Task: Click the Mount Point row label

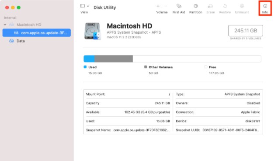Action: pos(96,94)
